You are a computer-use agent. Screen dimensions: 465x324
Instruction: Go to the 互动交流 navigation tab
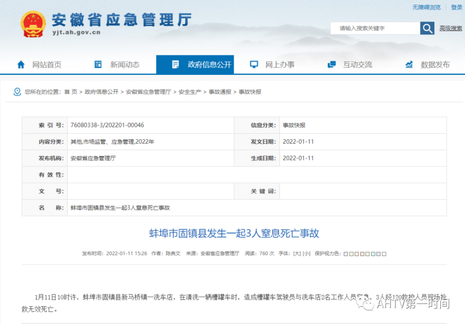350,64
